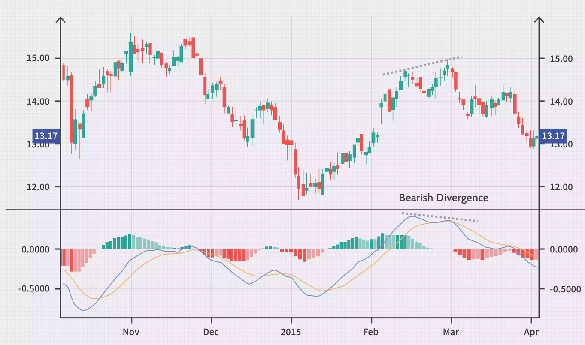The width and height of the screenshot is (585, 345).
Task: Click the Mar date label
Action: click(x=451, y=332)
